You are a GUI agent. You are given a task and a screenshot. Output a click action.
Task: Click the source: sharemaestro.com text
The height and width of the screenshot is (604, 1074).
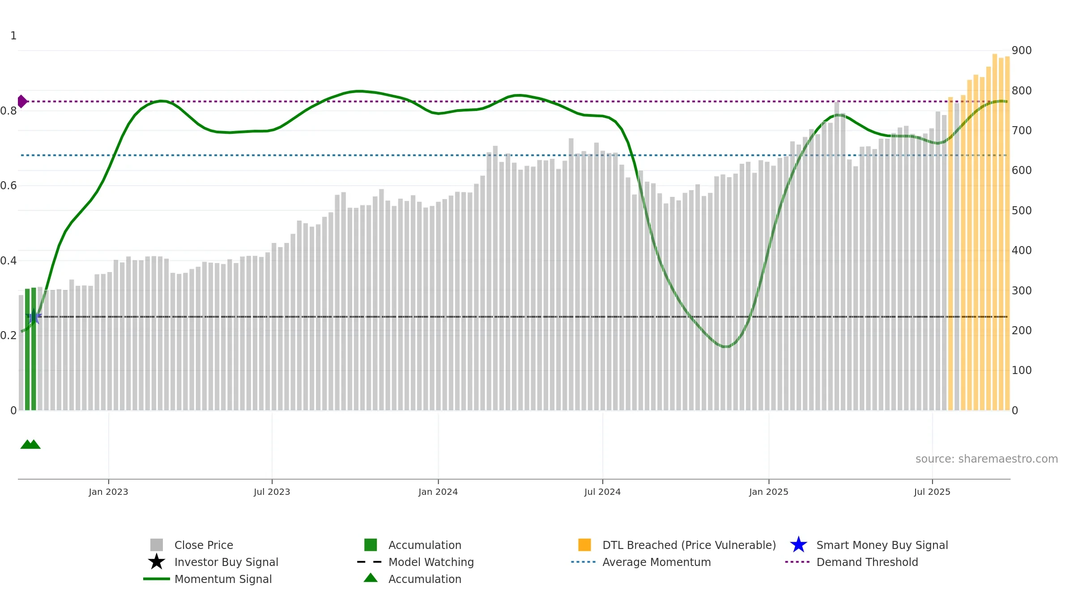click(x=987, y=459)
